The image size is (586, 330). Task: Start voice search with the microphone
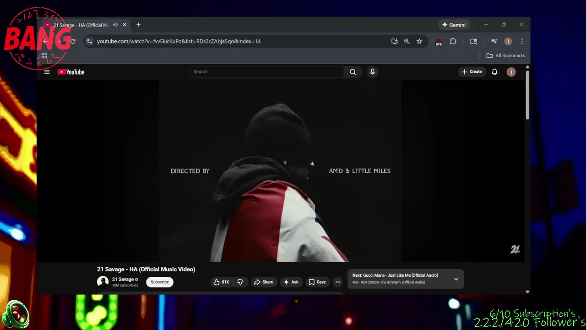click(x=373, y=71)
